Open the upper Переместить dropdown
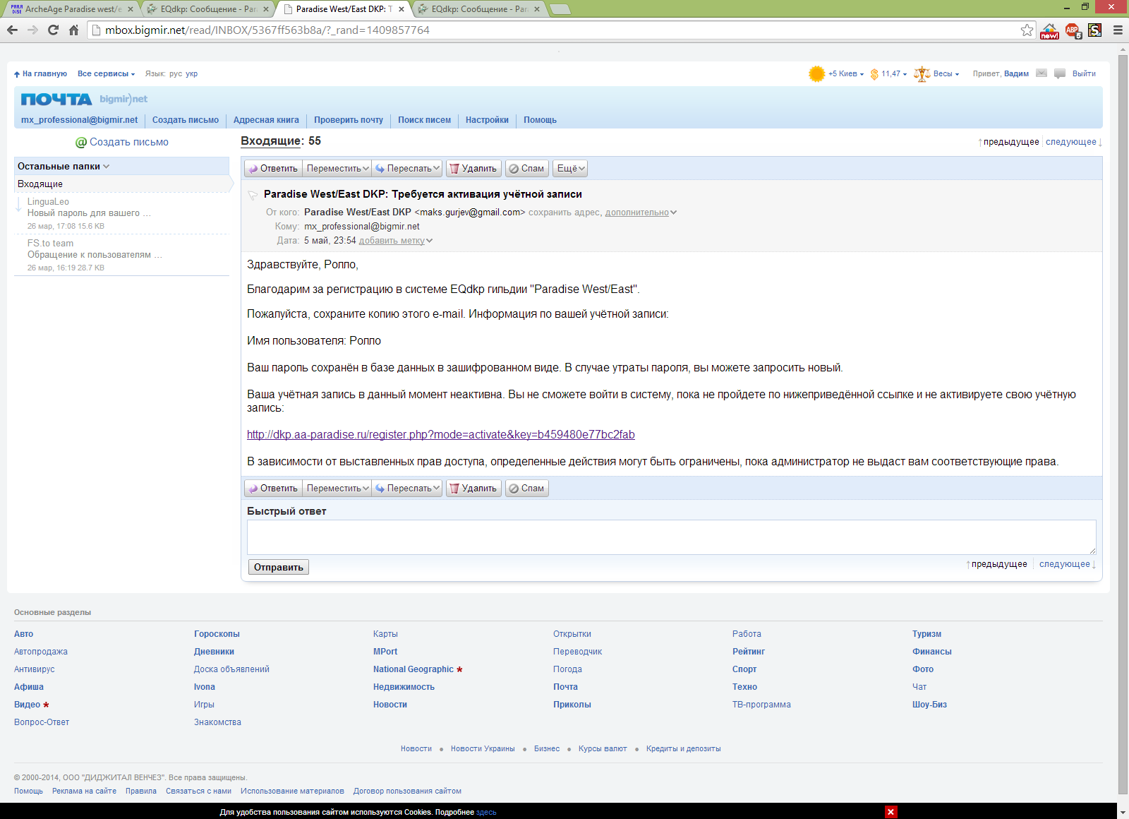Screen dimensions: 1129x819 [x=337, y=168]
